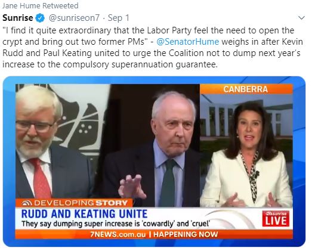
Task: Click the 'cowardly' and 'cruel' subtitle line
Action: (116, 224)
